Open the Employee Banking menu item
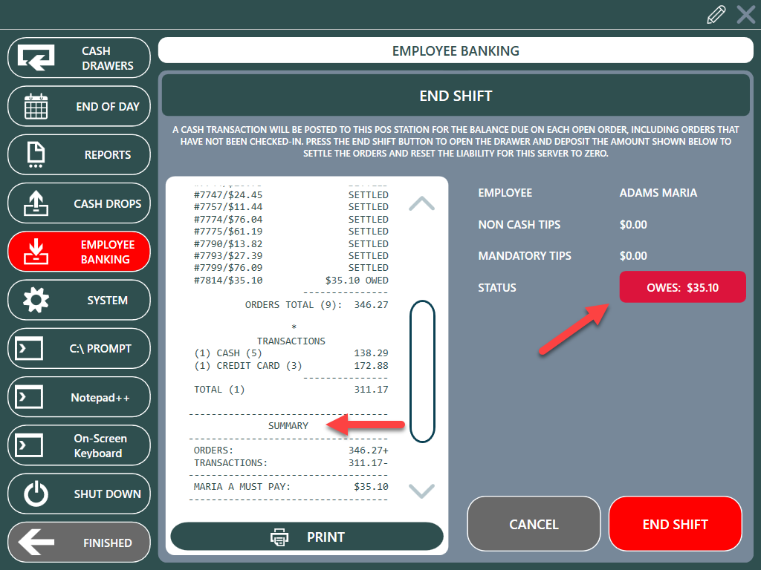The width and height of the screenshot is (761, 570). [x=79, y=252]
